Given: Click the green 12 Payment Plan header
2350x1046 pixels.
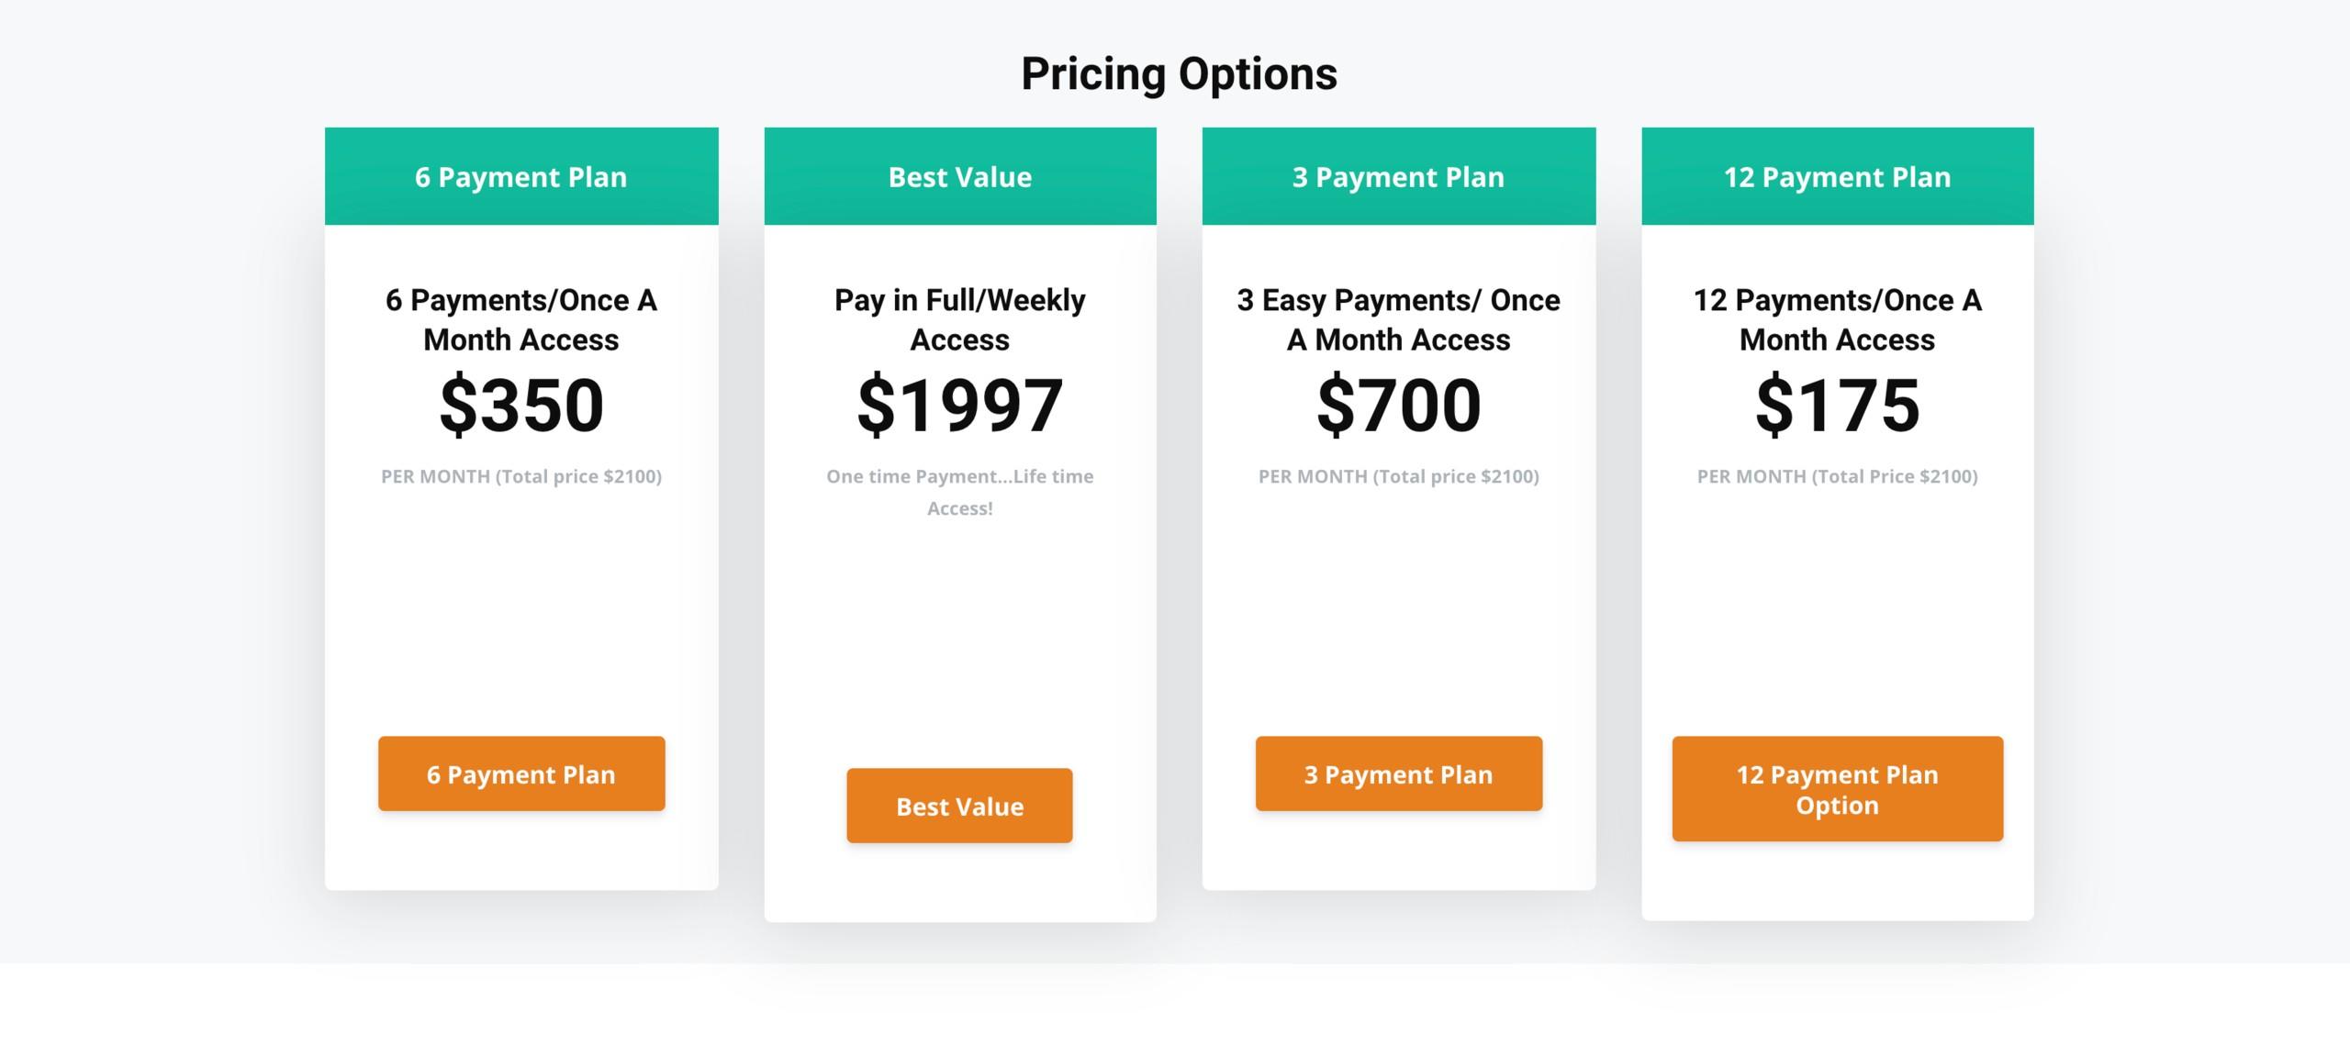Looking at the screenshot, I should tap(1838, 176).
